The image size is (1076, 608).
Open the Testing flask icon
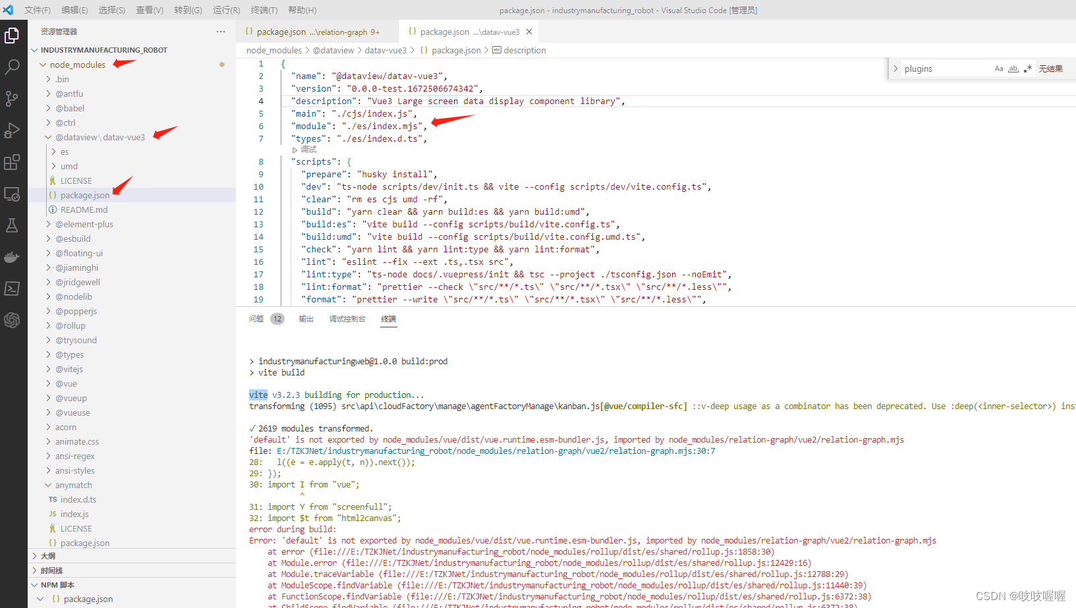coord(12,225)
